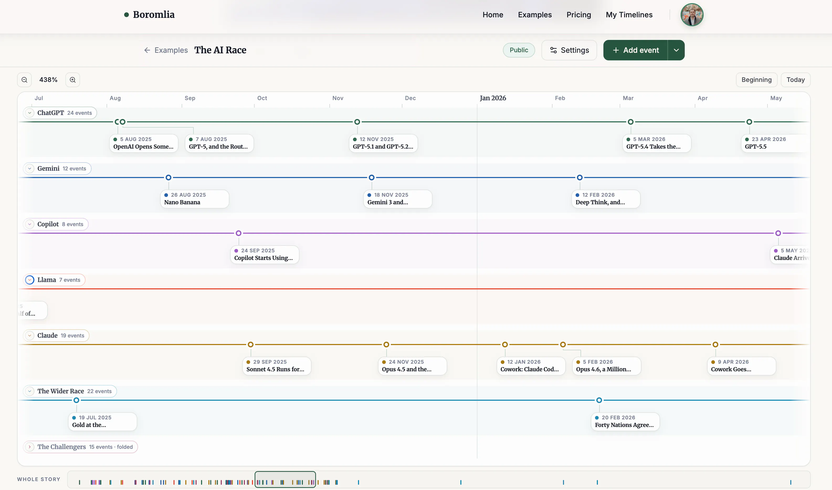The image size is (832, 490).
Task: Open the Gold at the... event card
Action: (103, 422)
